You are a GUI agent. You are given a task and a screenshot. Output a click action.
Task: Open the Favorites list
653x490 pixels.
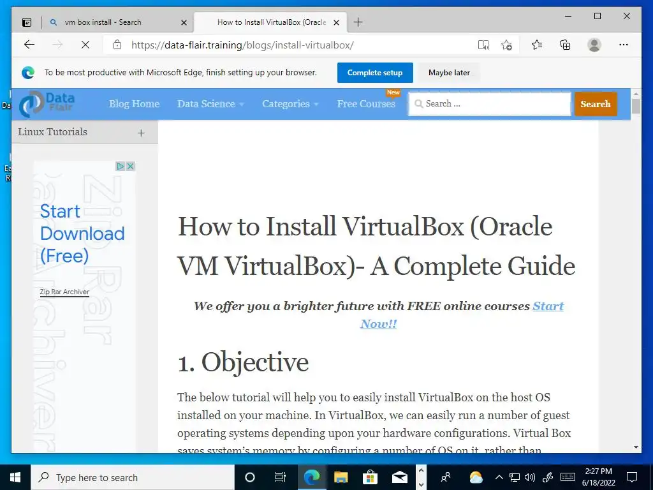[x=537, y=45]
